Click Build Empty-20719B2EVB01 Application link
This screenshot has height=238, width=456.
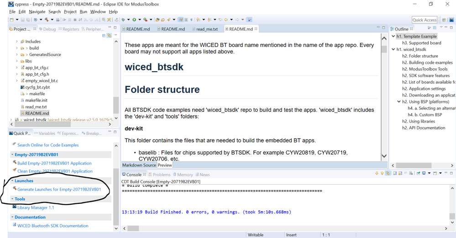54,163
